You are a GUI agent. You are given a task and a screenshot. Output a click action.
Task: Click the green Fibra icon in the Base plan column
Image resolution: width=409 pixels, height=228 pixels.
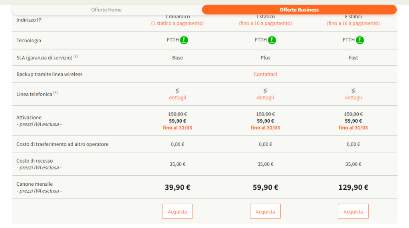184,40
